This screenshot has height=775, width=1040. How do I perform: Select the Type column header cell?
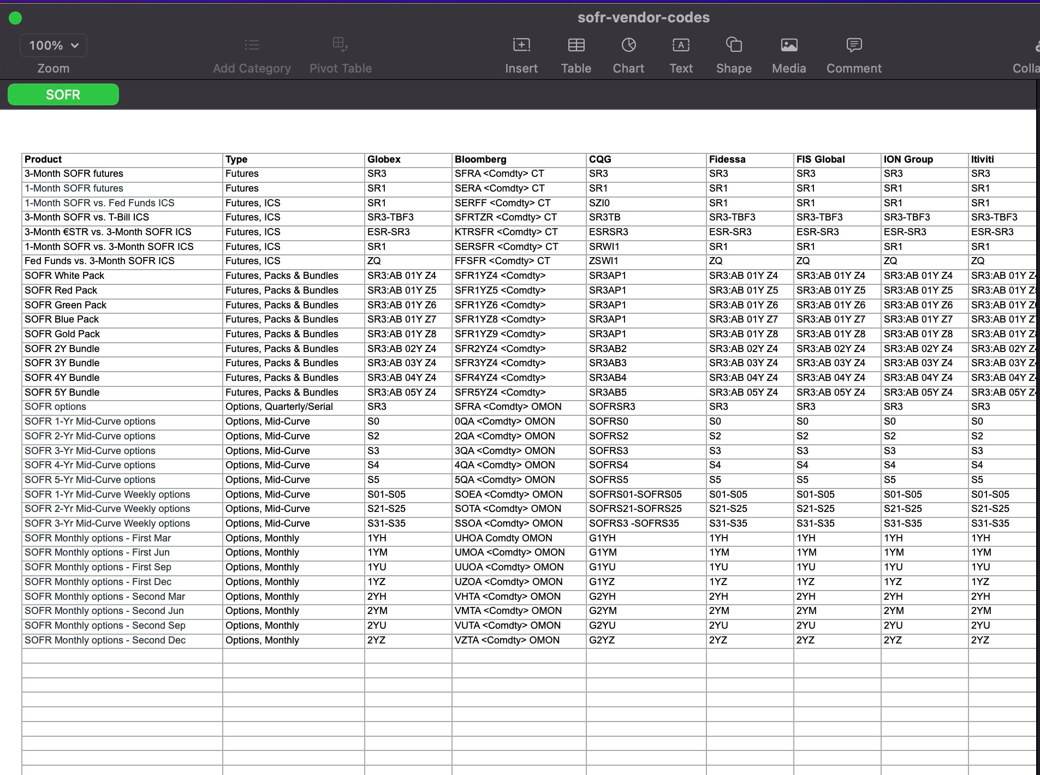[294, 159]
